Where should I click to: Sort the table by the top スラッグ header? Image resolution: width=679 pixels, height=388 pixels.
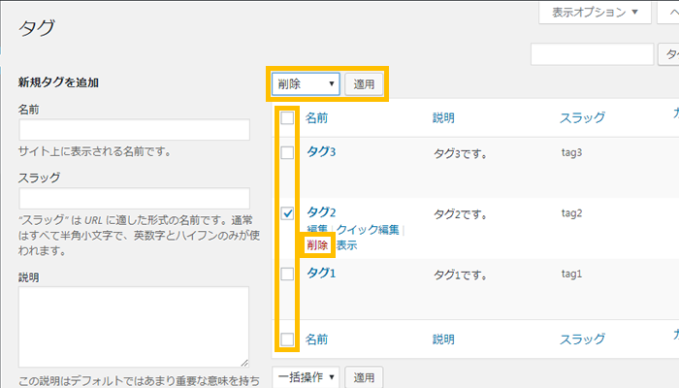click(x=582, y=118)
